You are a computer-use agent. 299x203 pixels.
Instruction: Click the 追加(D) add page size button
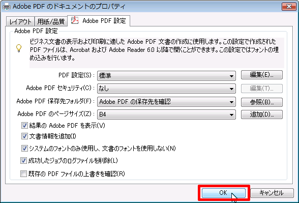coord(261,114)
